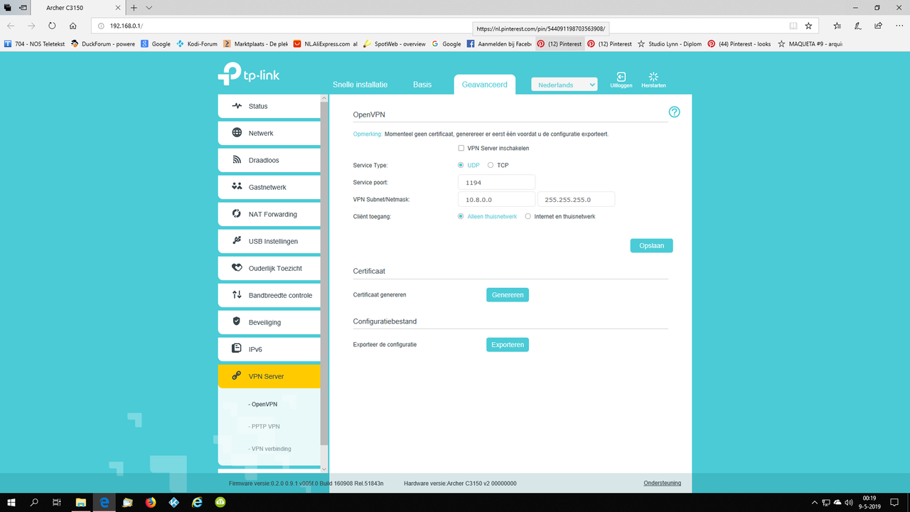Image resolution: width=910 pixels, height=512 pixels.
Task: Click the Netwerk globe icon
Action: (237, 133)
